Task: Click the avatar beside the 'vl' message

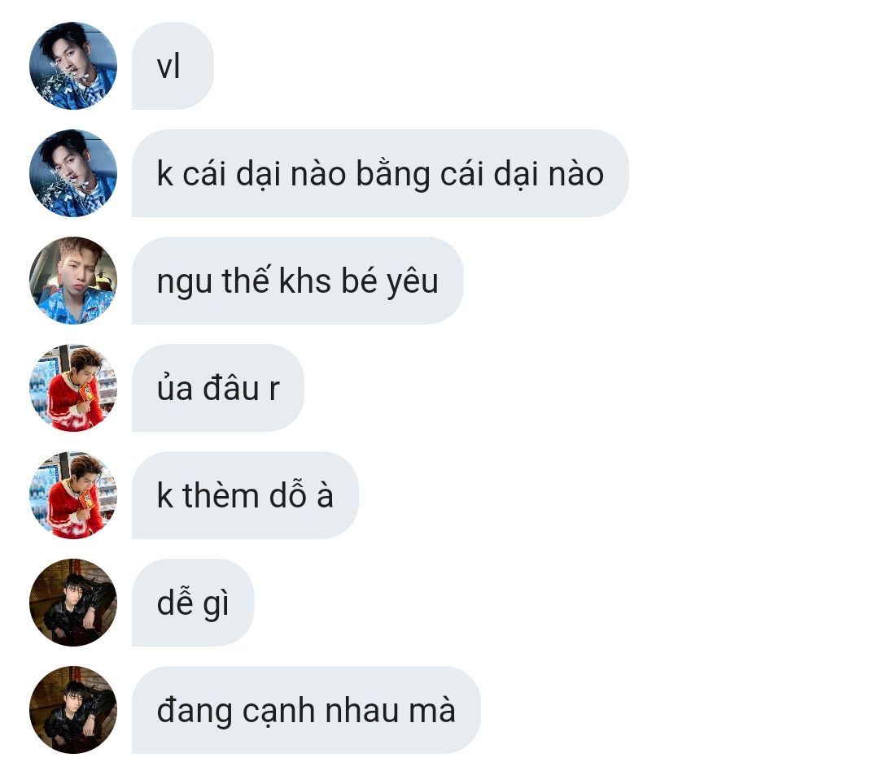Action: pyautogui.click(x=73, y=66)
